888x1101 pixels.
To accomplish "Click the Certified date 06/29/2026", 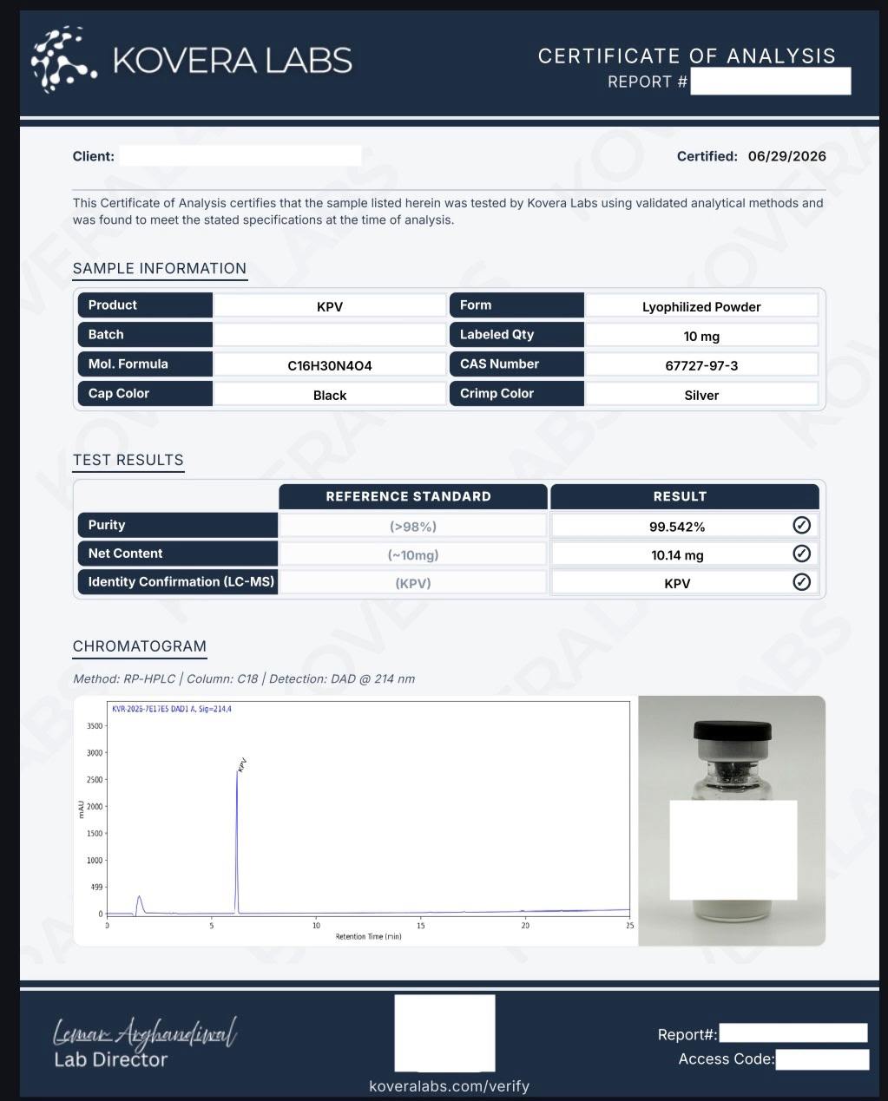I will 787,156.
